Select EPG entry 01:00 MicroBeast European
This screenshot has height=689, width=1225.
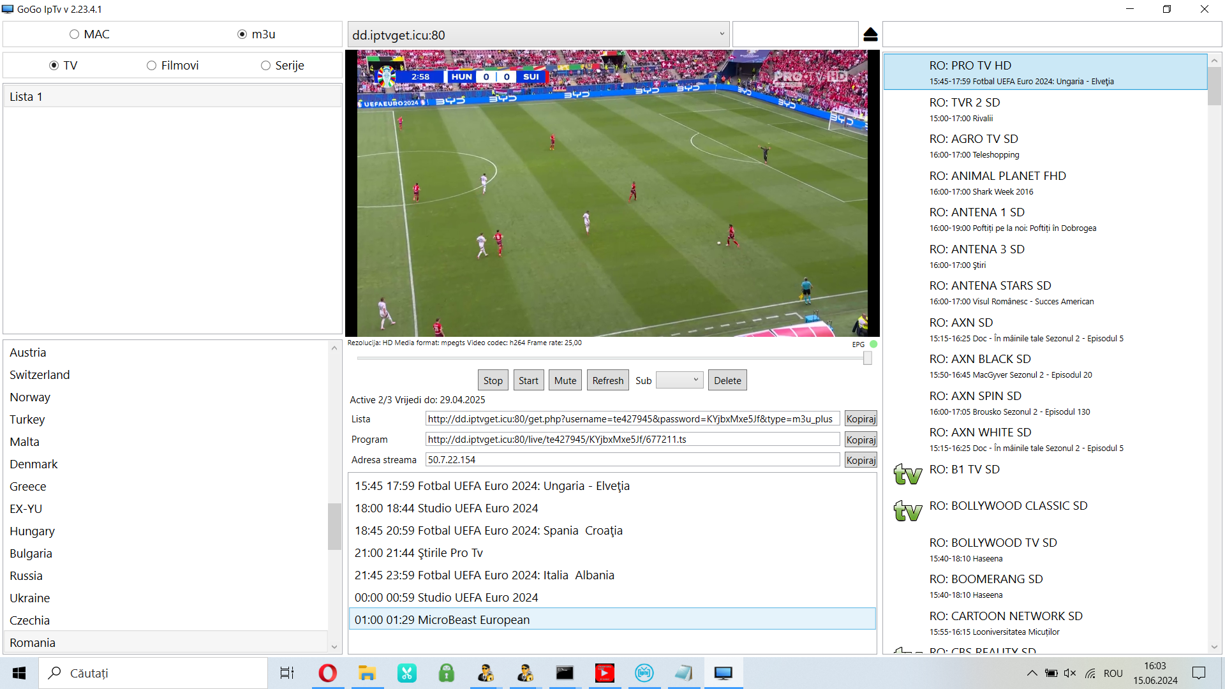(612, 619)
